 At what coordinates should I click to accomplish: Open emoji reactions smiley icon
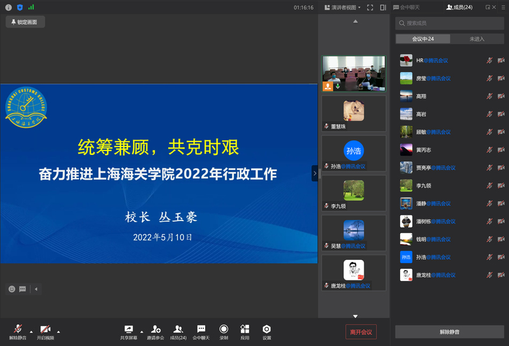12,289
